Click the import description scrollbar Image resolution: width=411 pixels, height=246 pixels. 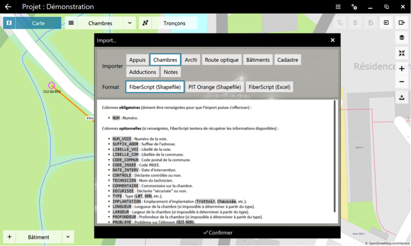coord(335,156)
